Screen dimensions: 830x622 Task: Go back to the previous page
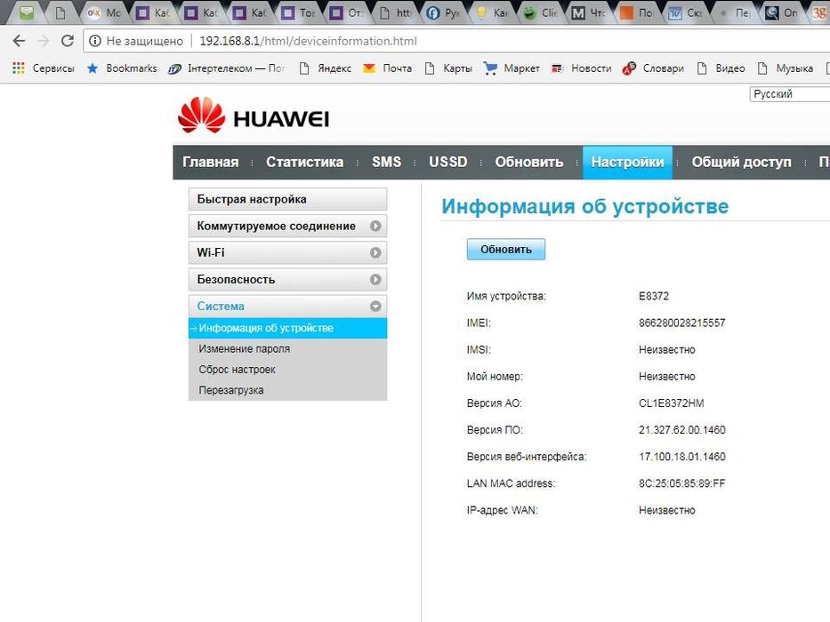tap(19, 41)
